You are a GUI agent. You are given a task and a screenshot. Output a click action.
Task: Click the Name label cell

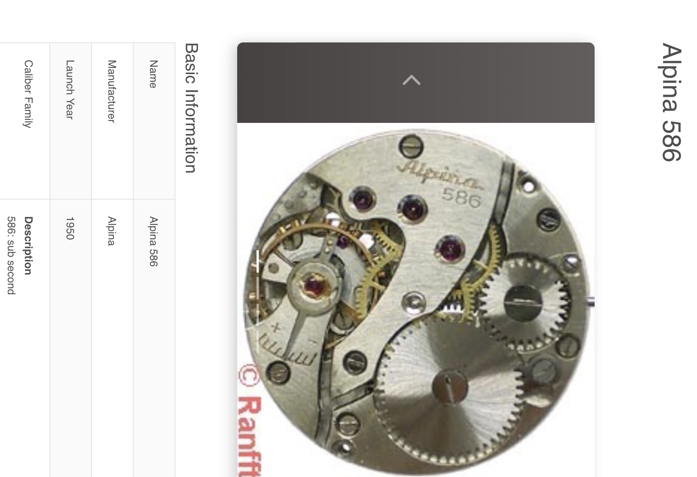154,121
